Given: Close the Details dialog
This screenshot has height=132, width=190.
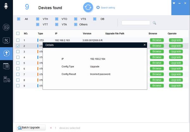Looking at the screenshot, I should pyautogui.click(x=145, y=45).
